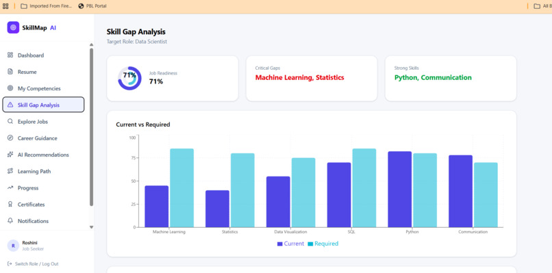The width and height of the screenshot is (552, 273).
Task: Select Skill Gap Analysis in sidebar
Action: tap(43, 105)
